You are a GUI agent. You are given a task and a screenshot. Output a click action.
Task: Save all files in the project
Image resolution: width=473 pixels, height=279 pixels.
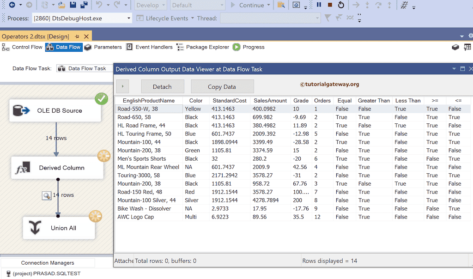point(84,5)
